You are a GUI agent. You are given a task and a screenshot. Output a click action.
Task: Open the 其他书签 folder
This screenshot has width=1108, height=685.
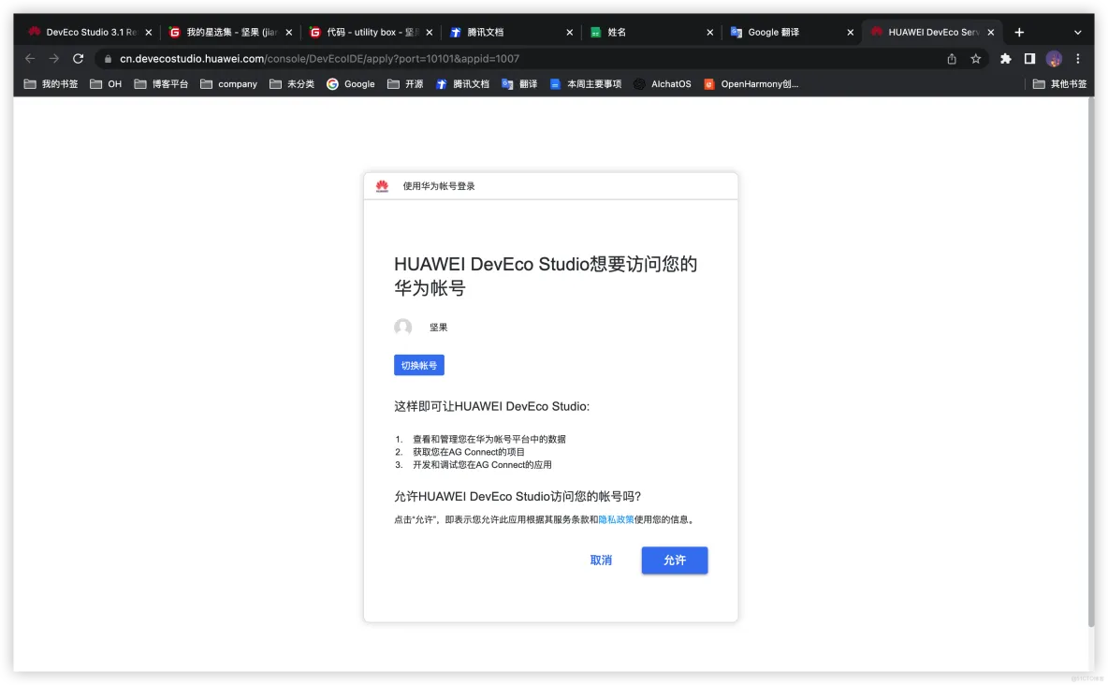[1059, 84]
